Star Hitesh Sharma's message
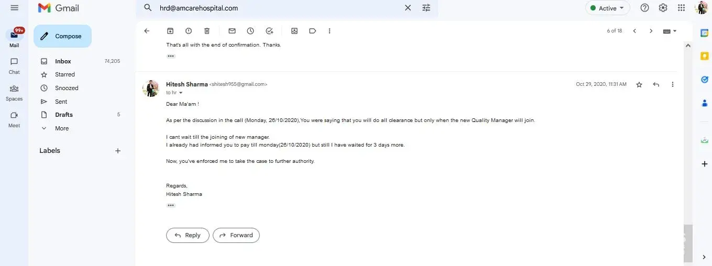 [x=639, y=84]
